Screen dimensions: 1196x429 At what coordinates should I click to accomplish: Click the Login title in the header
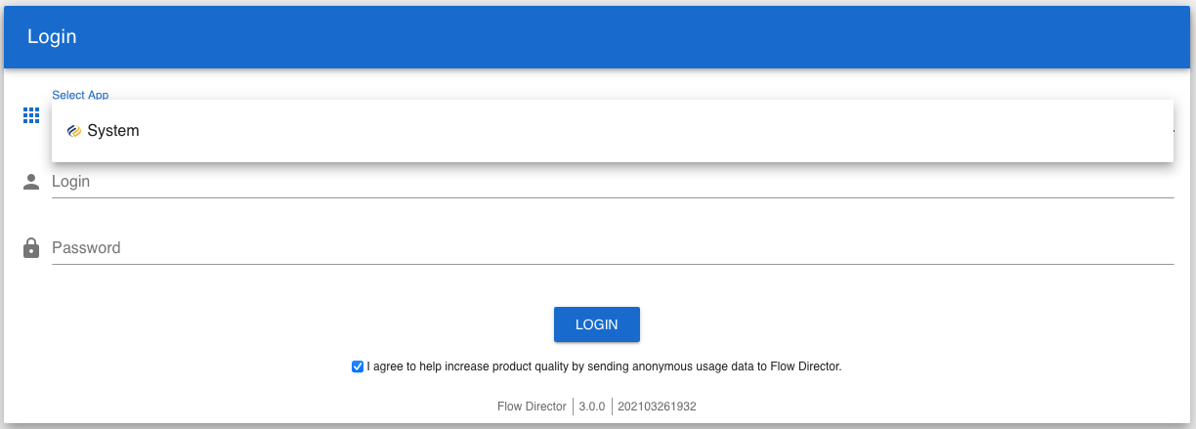click(52, 37)
